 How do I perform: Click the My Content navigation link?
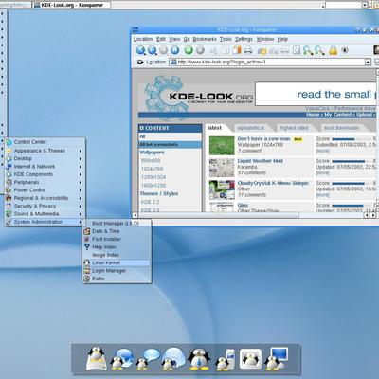point(338,115)
